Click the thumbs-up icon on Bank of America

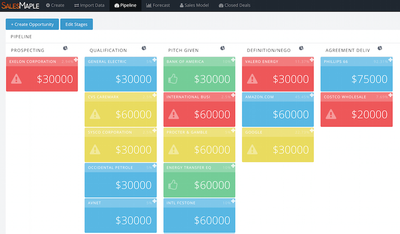click(173, 79)
